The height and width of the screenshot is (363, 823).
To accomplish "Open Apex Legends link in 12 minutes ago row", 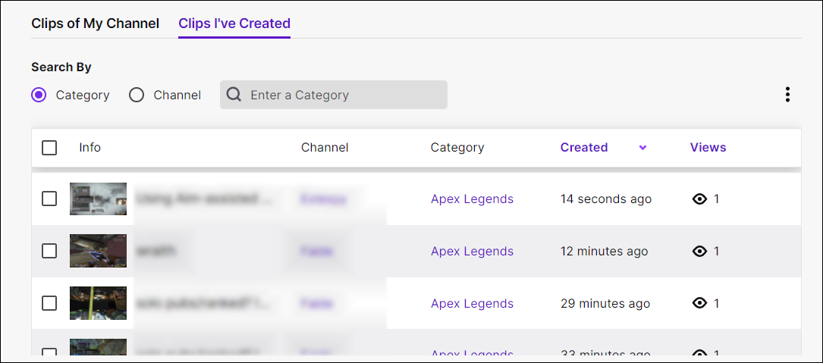I will 472,252.
